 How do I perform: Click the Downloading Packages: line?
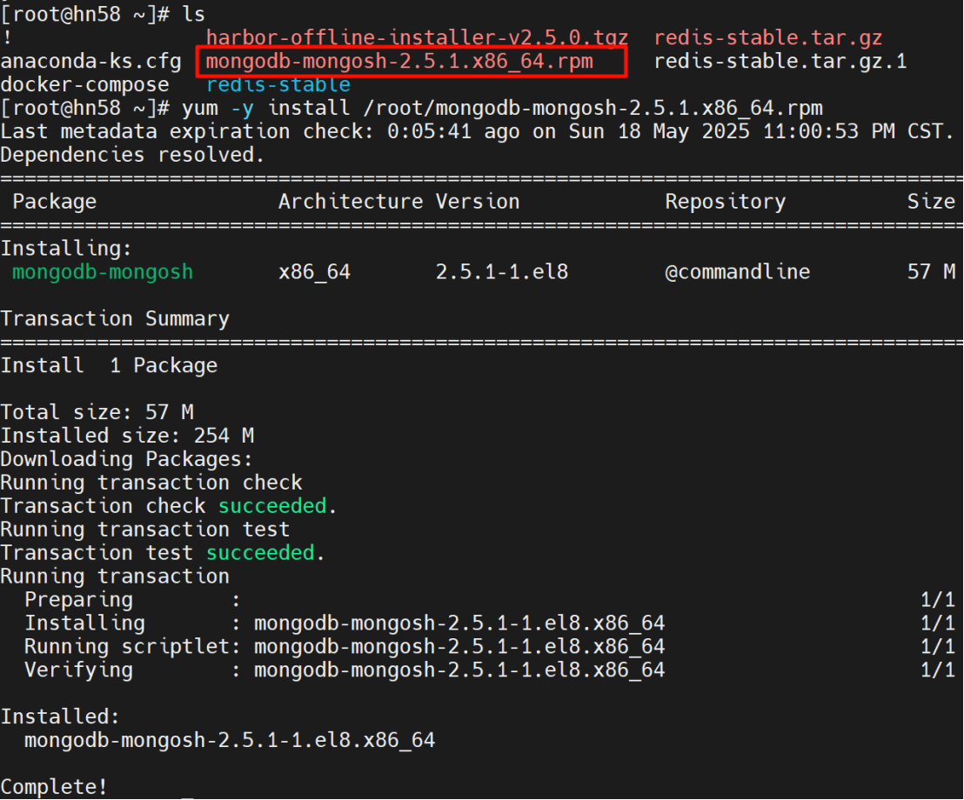127,459
